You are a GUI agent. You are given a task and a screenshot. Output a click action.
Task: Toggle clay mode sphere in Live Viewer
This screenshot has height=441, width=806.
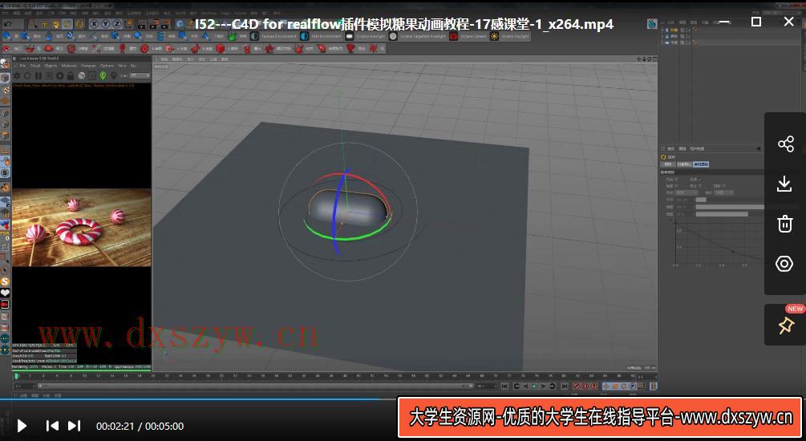81,75
